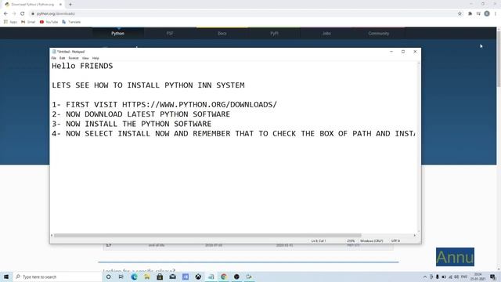Screen dimensions: 501x282
Task: Select the Community tab on python.org navigation
Action: (379, 33)
